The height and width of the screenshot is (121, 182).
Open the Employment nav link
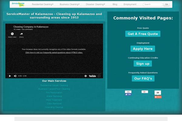[x=130, y=5]
